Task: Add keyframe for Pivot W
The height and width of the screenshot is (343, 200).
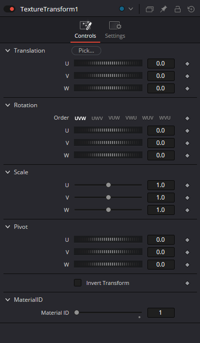Action: (187, 265)
